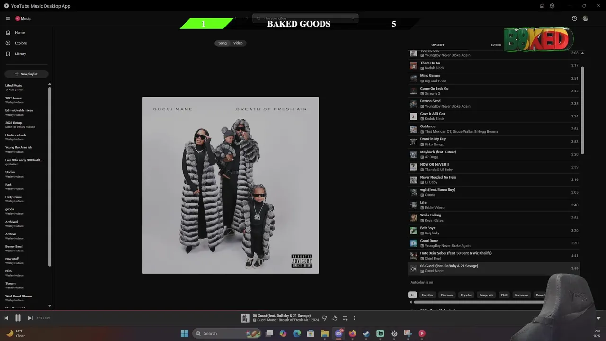Play NOW OR NEVER II
The height and width of the screenshot is (341, 606).
494,167
